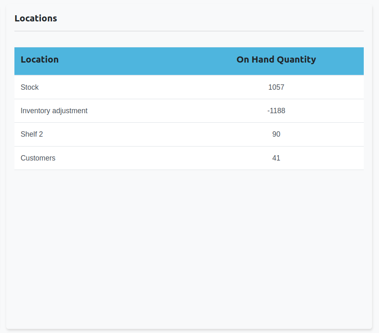The width and height of the screenshot is (379, 333).
Task: Select the Stock location name
Action: click(30, 87)
